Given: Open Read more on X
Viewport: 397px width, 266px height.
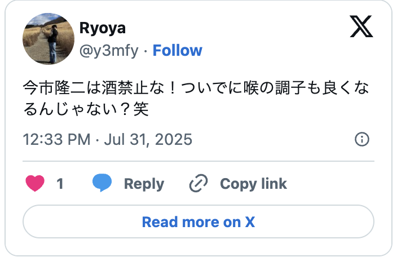Looking at the screenshot, I should click(x=198, y=221).
